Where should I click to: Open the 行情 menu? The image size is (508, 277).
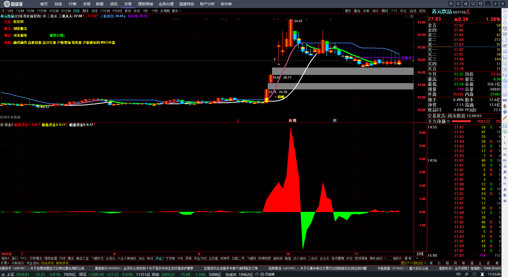tap(72, 4)
